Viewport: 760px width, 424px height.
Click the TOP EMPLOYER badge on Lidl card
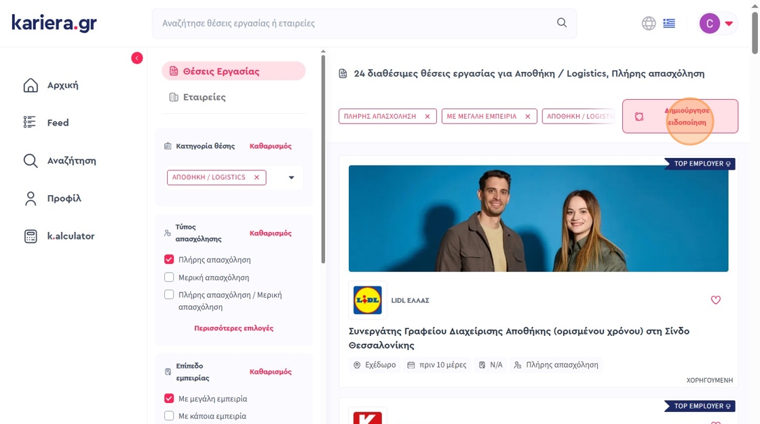(698, 163)
